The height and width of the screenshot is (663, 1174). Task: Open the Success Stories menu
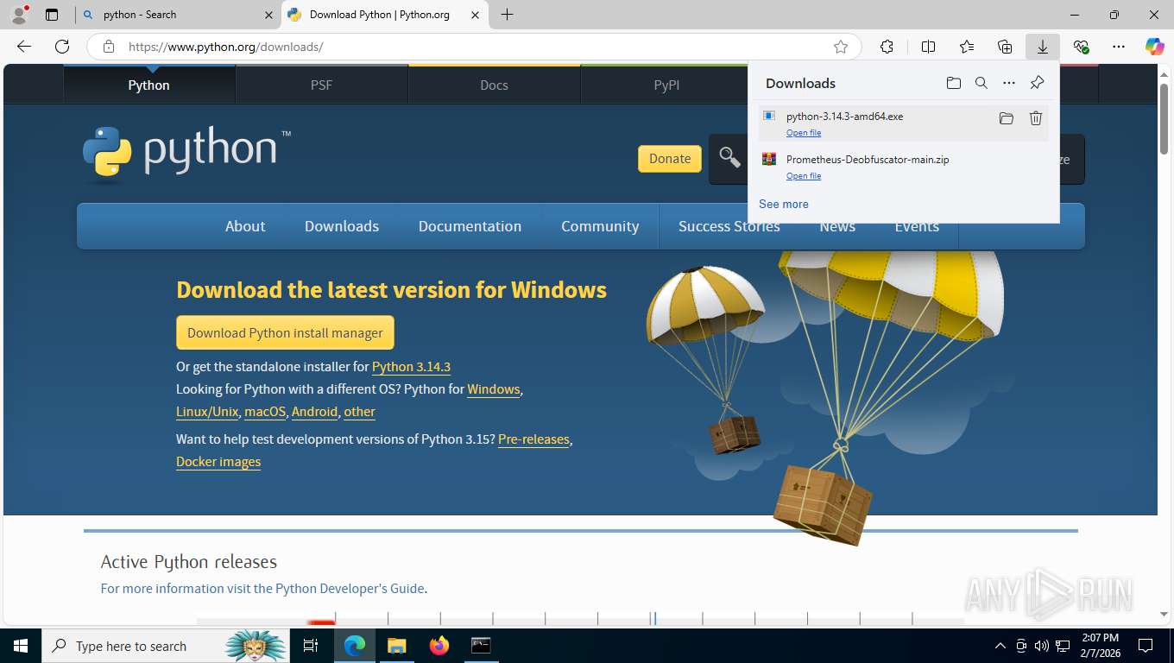729,226
